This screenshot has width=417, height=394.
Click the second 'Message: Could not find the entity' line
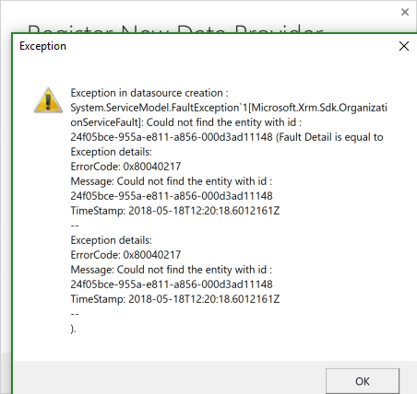click(172, 270)
